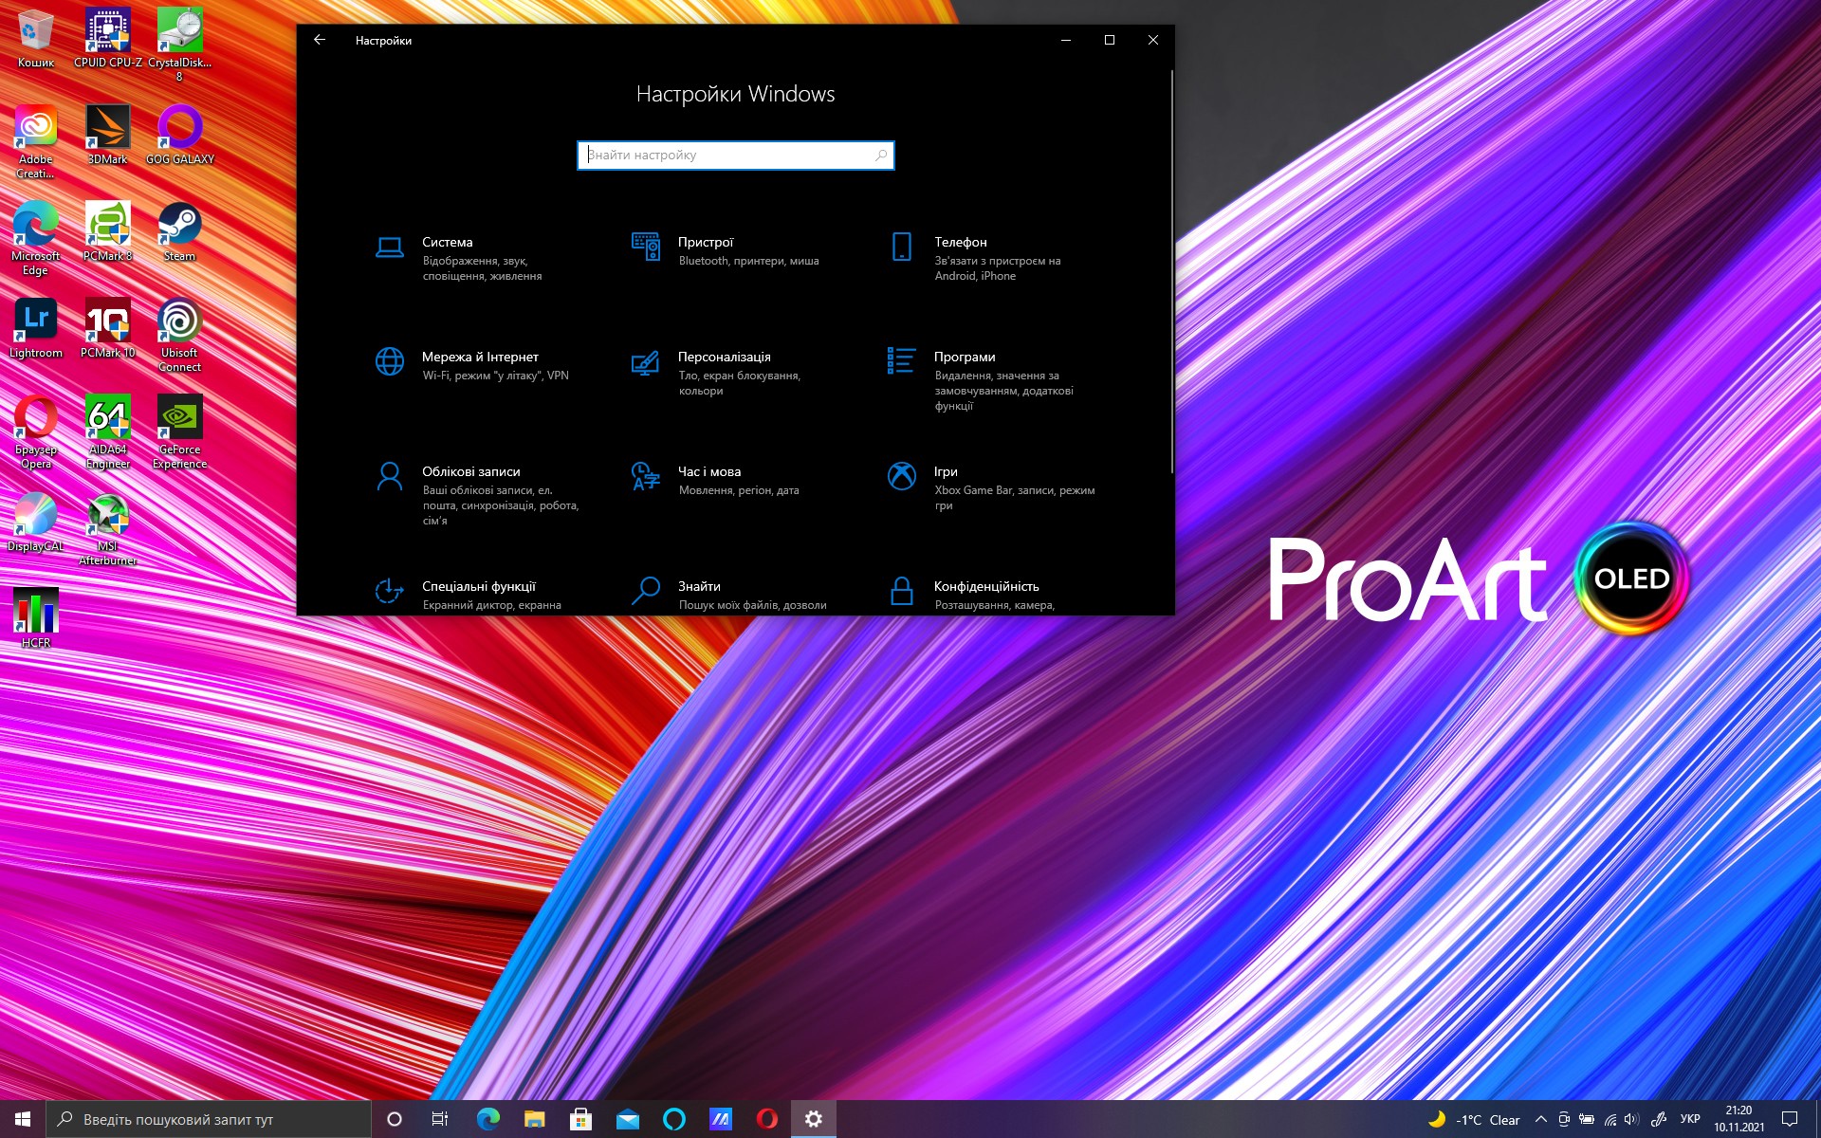This screenshot has width=1821, height=1138.
Task: Expand hidden system tray icons chevron
Action: pos(1541,1120)
